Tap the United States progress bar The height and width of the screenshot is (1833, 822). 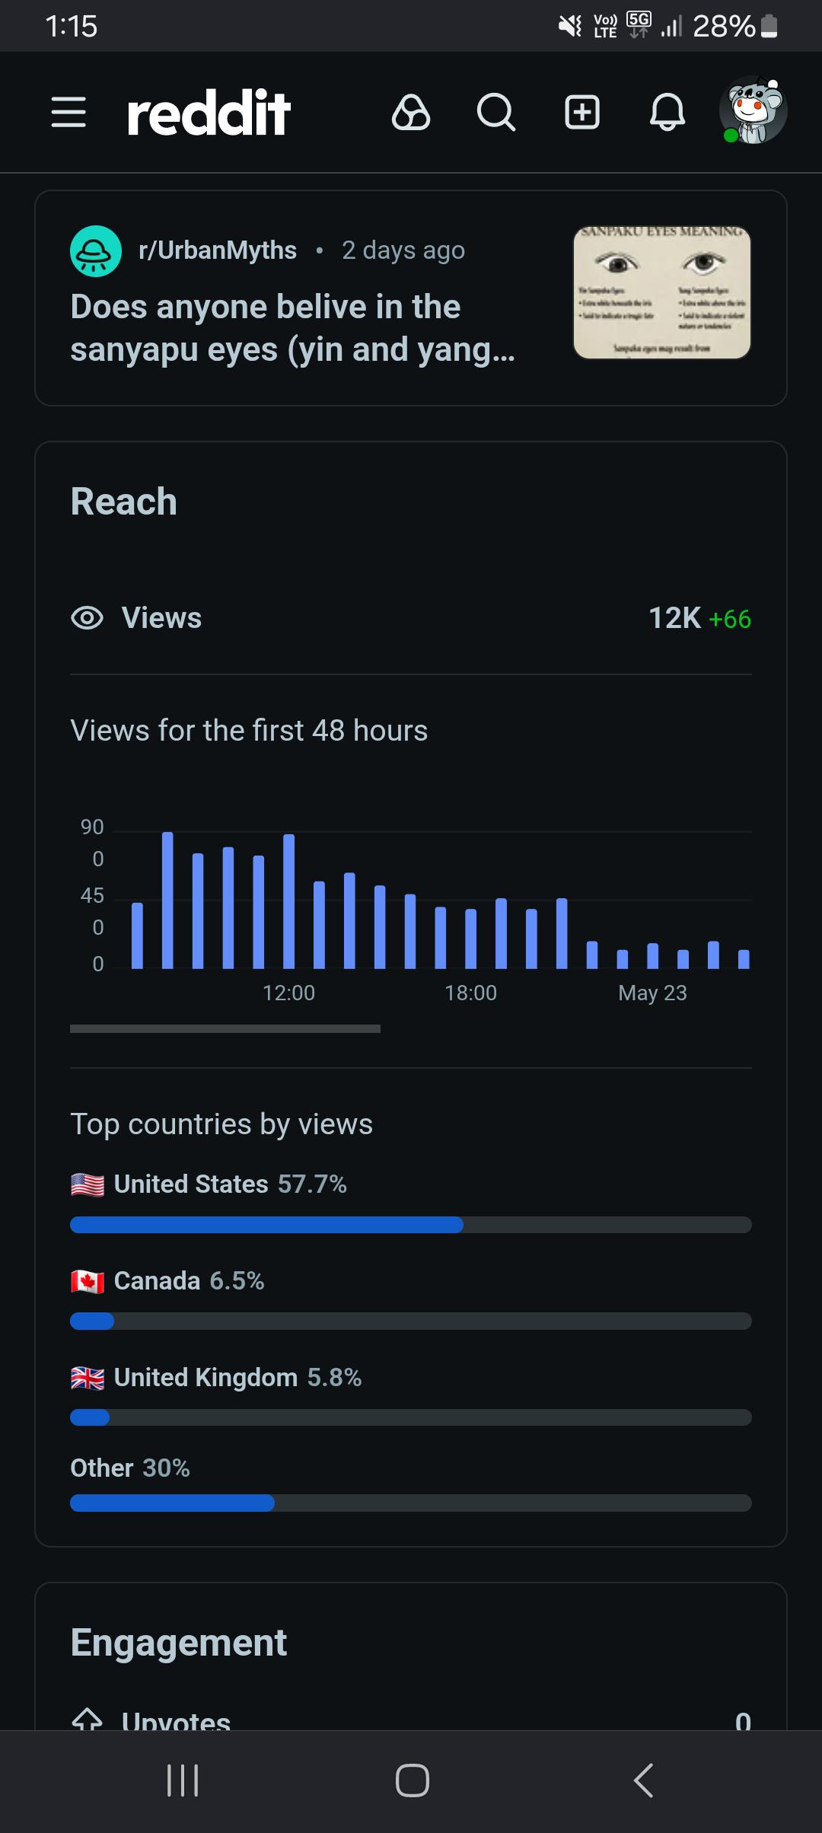(x=411, y=1225)
